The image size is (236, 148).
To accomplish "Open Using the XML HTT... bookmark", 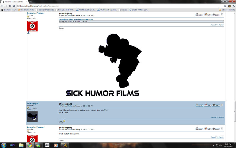I will (65, 10).
